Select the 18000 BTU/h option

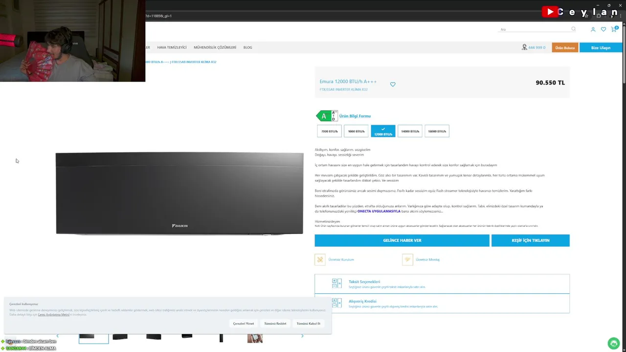click(x=437, y=131)
